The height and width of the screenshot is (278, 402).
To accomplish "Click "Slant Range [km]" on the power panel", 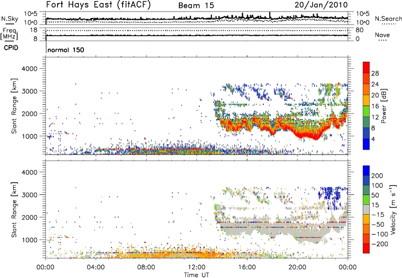I will 14,106.
